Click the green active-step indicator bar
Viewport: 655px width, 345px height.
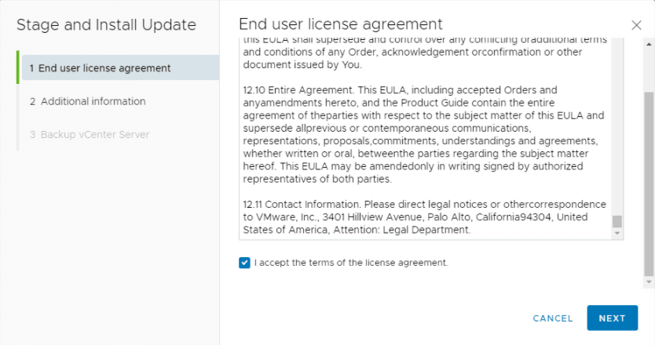tap(17, 68)
